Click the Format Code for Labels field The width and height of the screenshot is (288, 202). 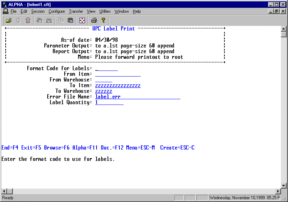pos(106,68)
